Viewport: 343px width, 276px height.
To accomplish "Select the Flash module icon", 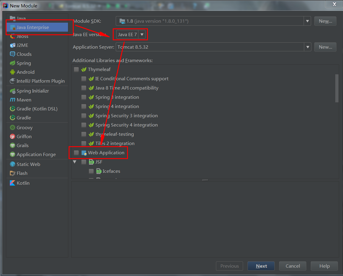I will coord(13,173).
